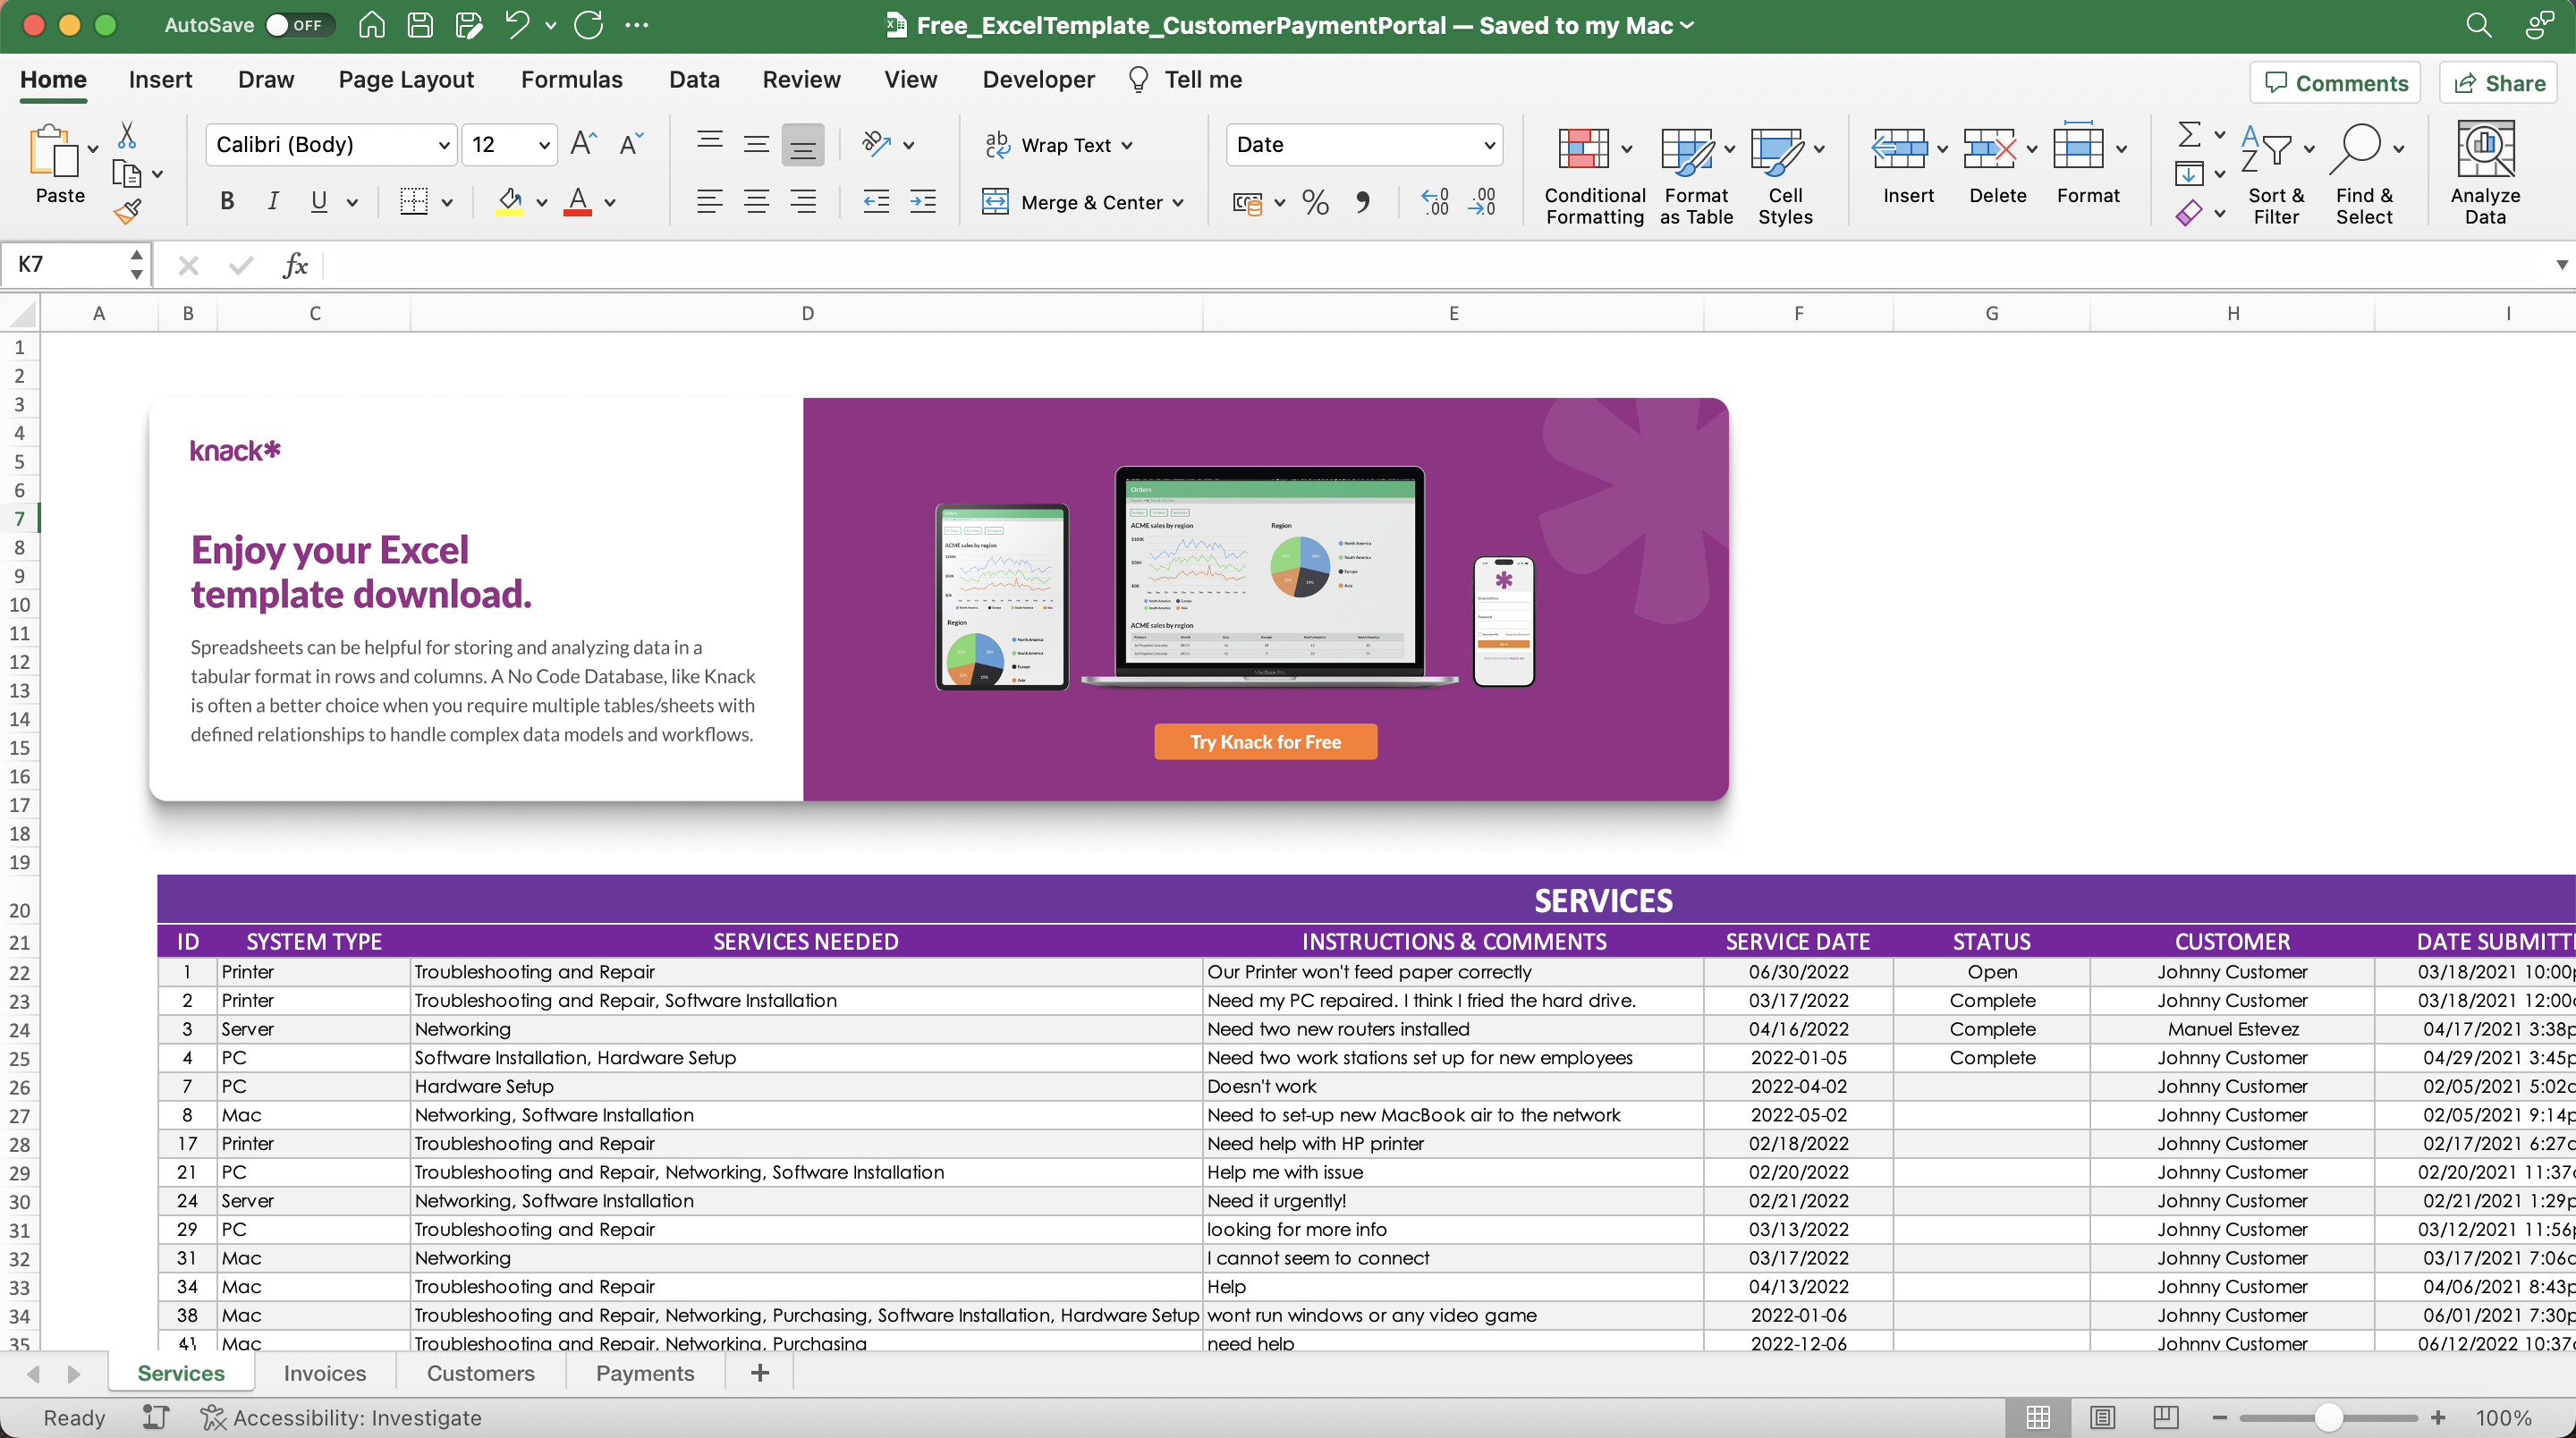Apply Percent number style

tap(1314, 202)
